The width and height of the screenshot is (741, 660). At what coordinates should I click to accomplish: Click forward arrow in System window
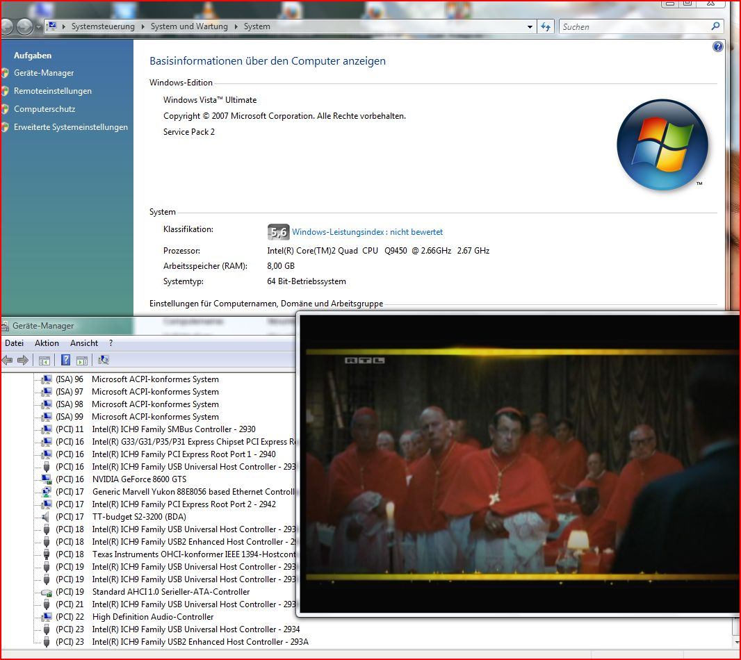pos(24,26)
